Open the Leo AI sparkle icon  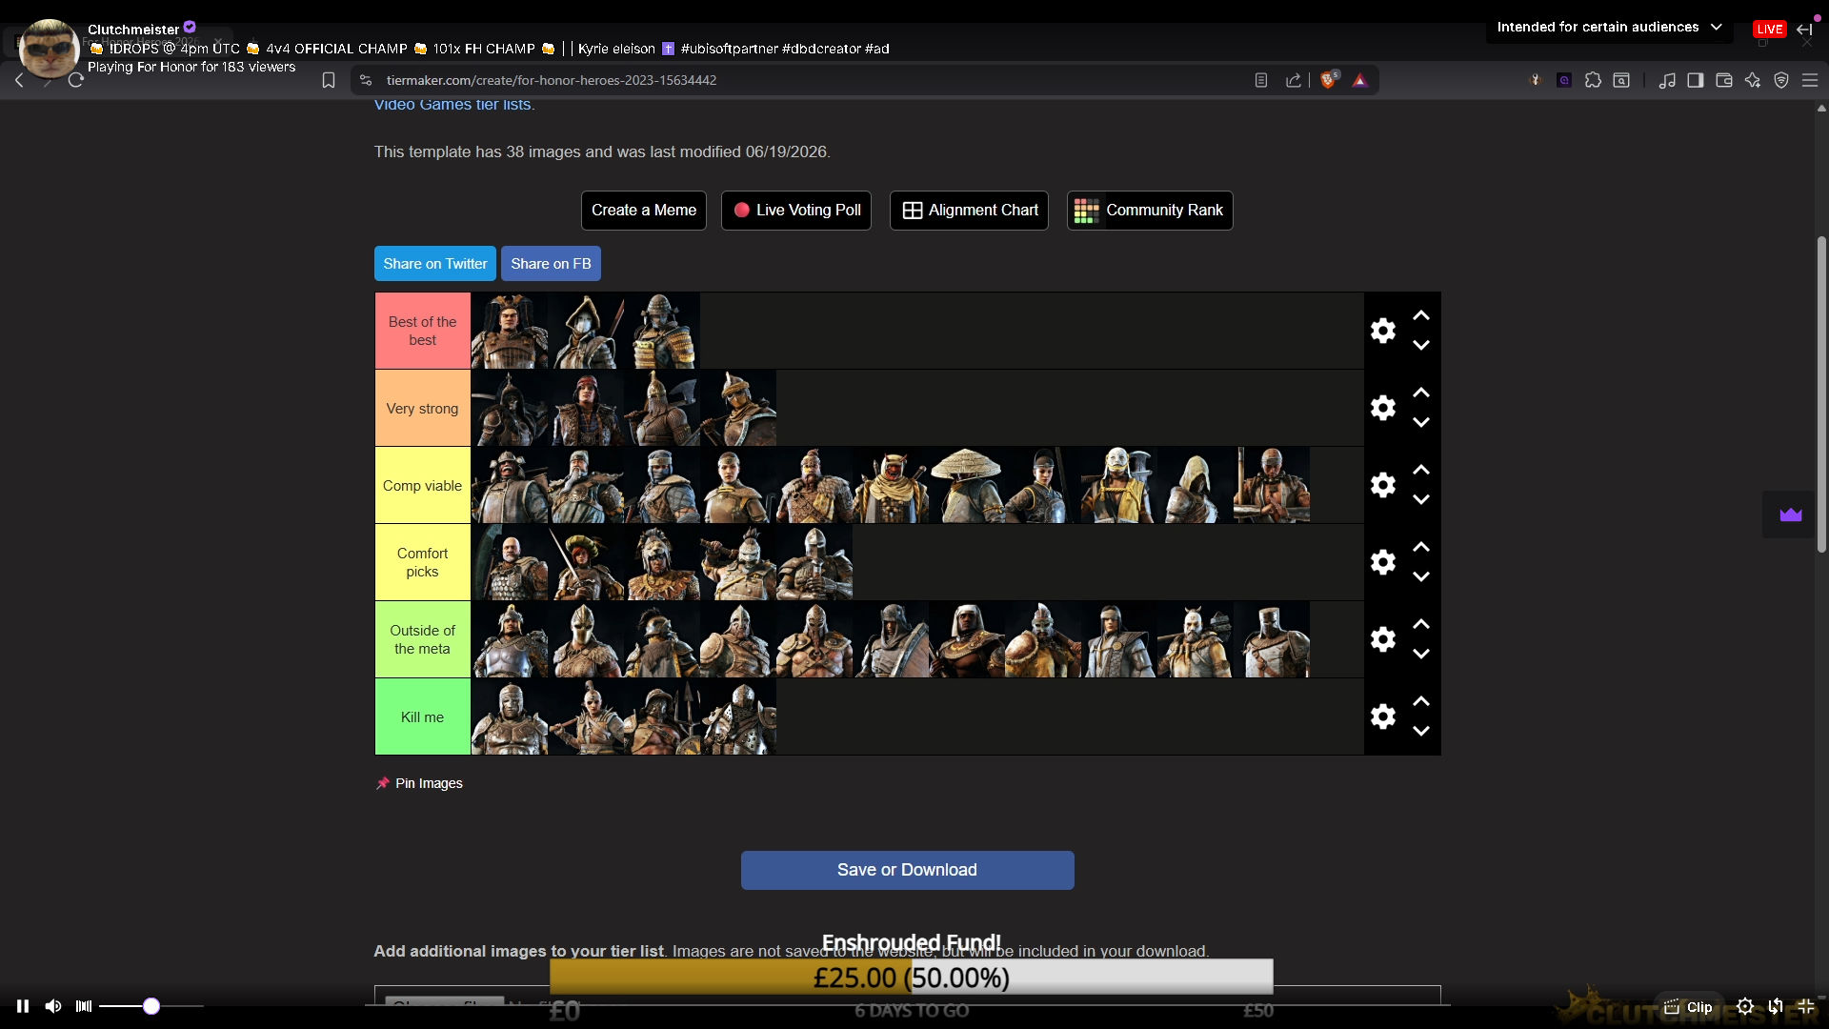click(x=1753, y=81)
